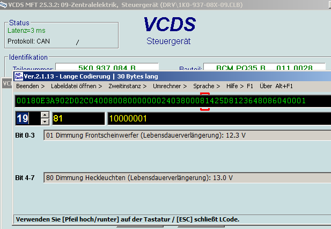Open the Umrechner menu

[x=170, y=86]
